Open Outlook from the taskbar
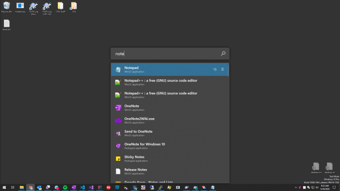340x191 pixels. [x=39, y=188]
